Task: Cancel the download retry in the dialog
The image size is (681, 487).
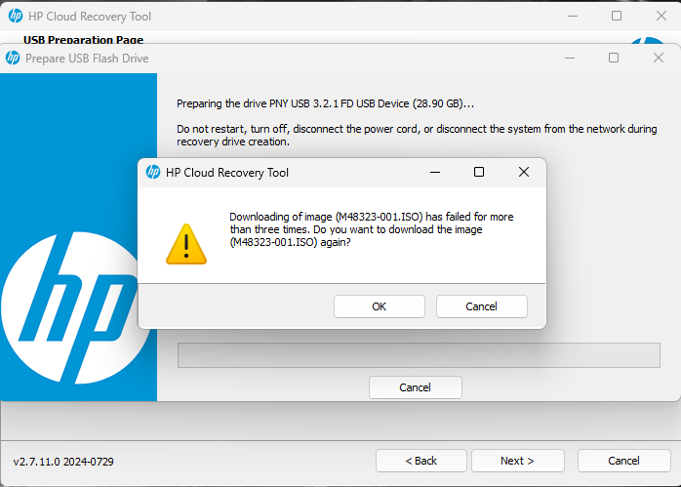Action: pyautogui.click(x=481, y=306)
